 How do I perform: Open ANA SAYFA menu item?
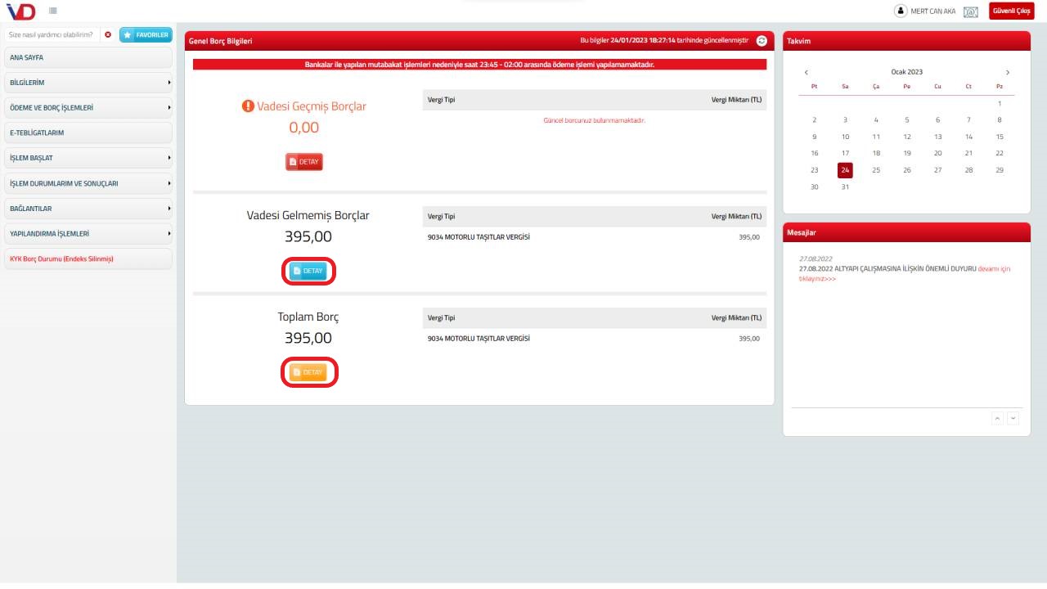(x=88, y=57)
